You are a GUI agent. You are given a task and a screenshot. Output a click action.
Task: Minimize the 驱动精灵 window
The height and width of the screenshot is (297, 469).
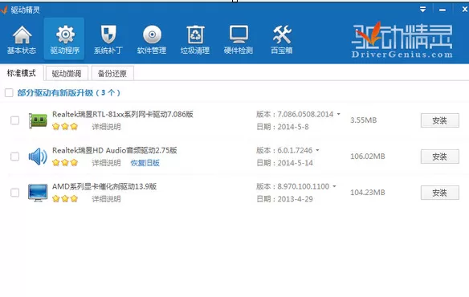tap(442, 10)
